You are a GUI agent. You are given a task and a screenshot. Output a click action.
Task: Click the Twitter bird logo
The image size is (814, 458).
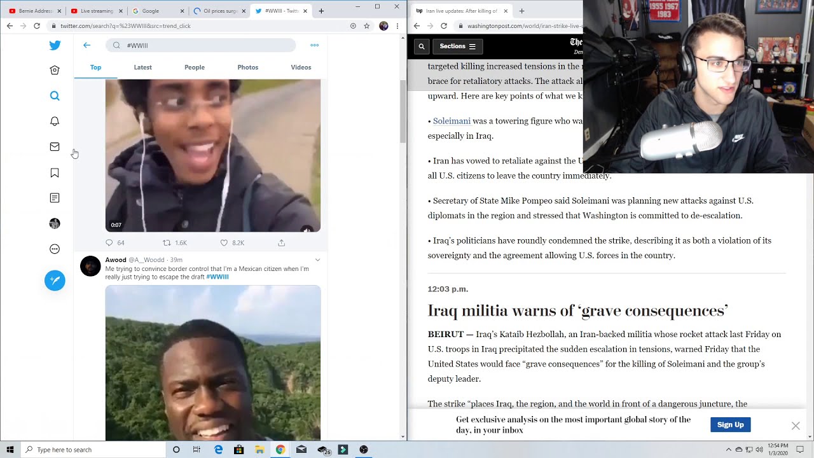coord(55,45)
